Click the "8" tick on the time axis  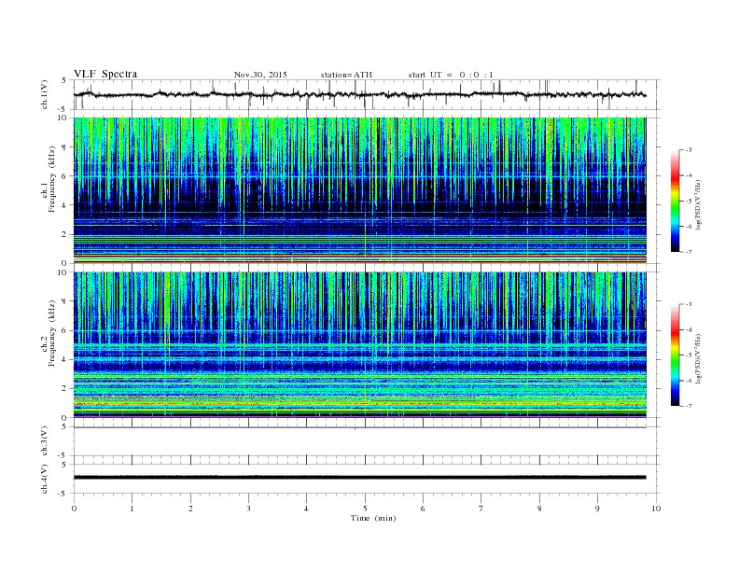point(539,508)
